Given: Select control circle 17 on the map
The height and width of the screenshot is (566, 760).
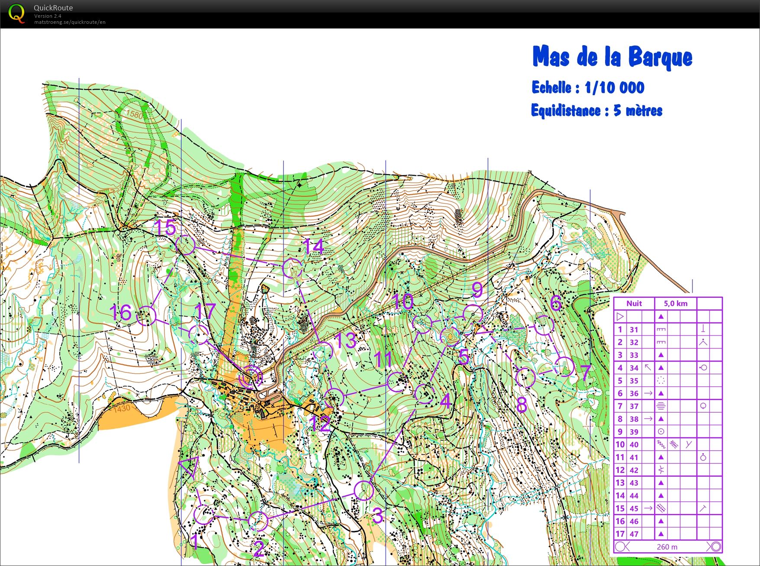Looking at the screenshot, I should point(199,335).
